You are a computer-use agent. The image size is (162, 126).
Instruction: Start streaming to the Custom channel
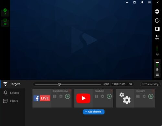[x=151, y=96]
